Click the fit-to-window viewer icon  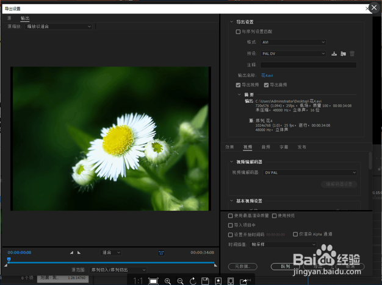point(153,281)
